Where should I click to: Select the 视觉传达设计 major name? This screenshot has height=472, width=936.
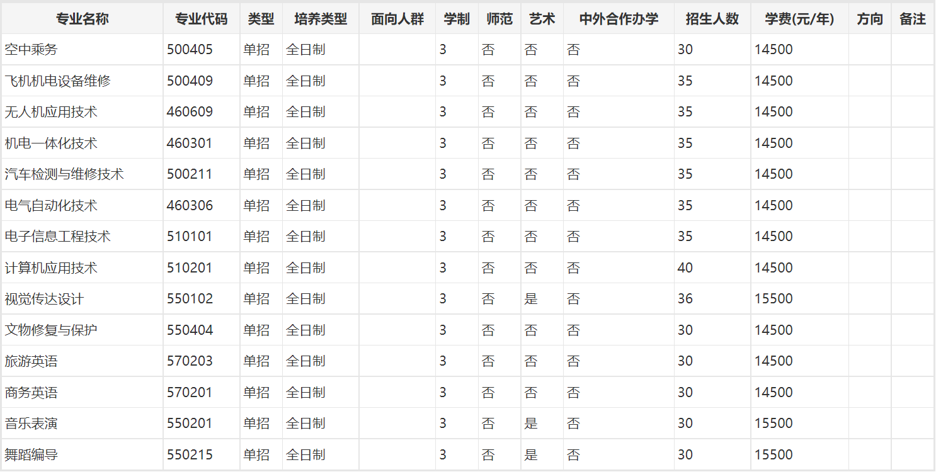(x=44, y=299)
